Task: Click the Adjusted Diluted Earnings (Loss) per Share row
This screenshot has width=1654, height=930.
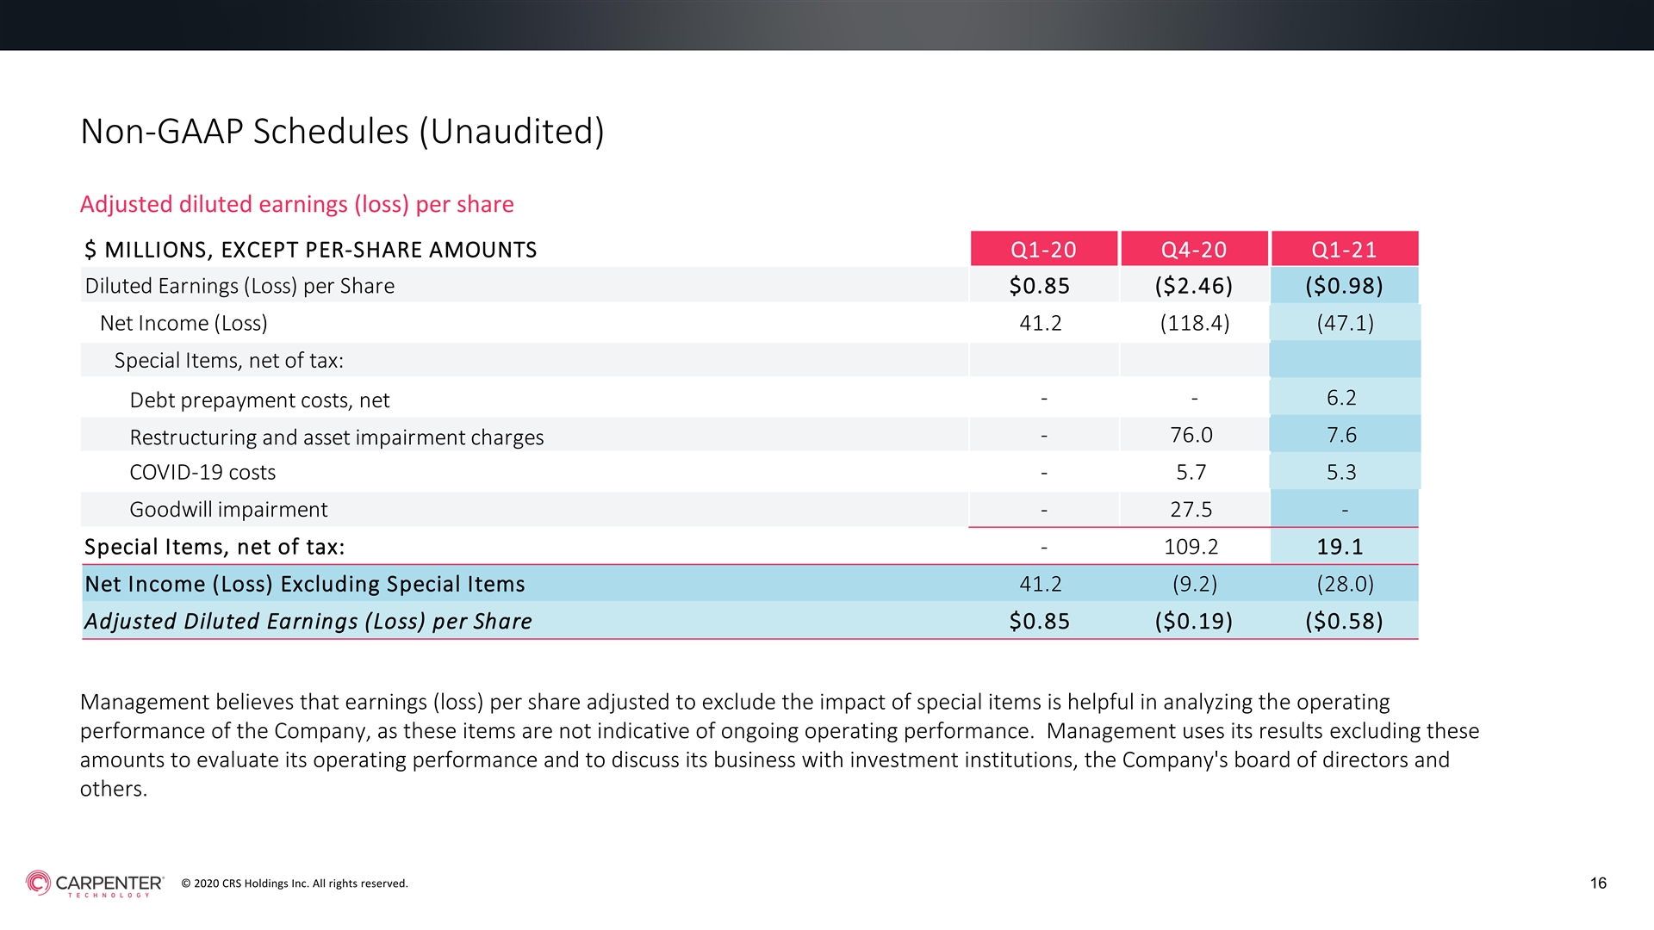Action: [x=749, y=621]
